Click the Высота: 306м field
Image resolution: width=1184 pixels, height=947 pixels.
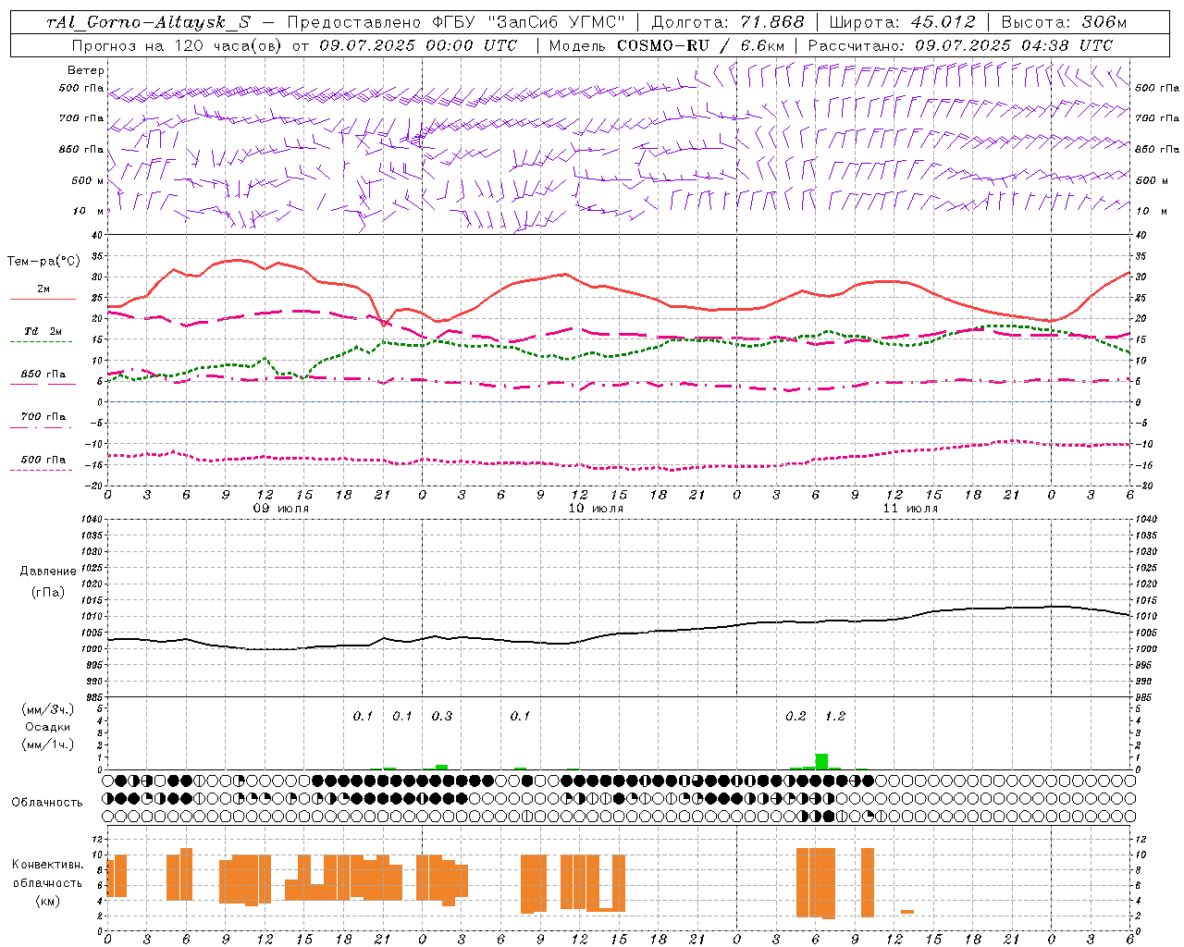tap(1064, 22)
